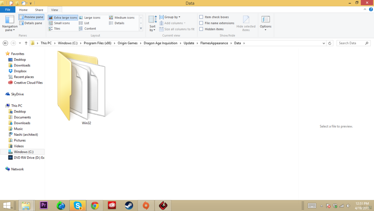Screen dimensions: 374x211
Task: Click Hide selected items
Action: pos(246,23)
